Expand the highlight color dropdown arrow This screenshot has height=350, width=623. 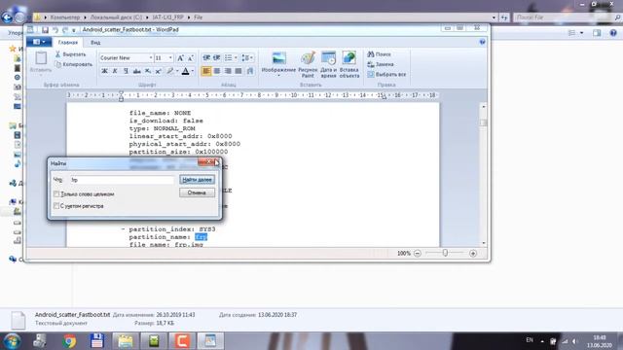click(177, 71)
